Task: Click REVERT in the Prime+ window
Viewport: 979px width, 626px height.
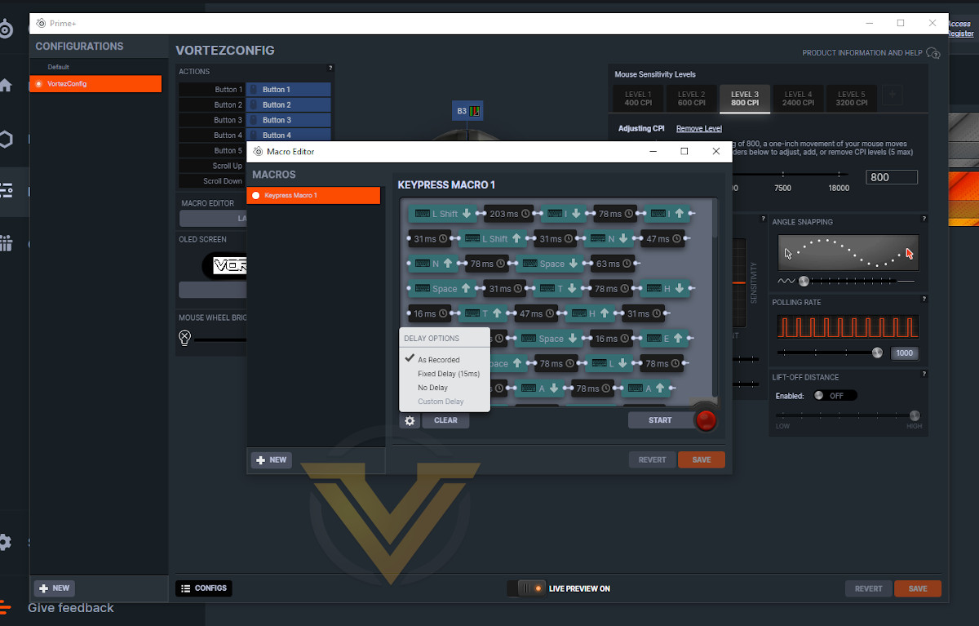Action: tap(868, 588)
